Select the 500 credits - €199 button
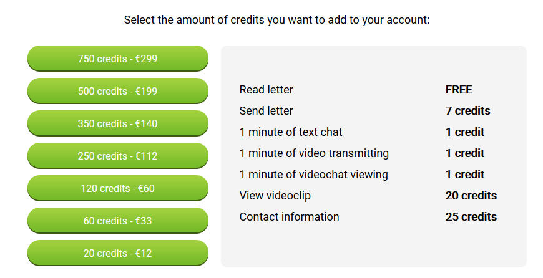The width and height of the screenshot is (543, 278). [x=118, y=91]
